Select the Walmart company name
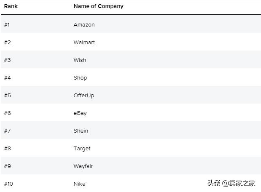261x192 pixels. (84, 42)
